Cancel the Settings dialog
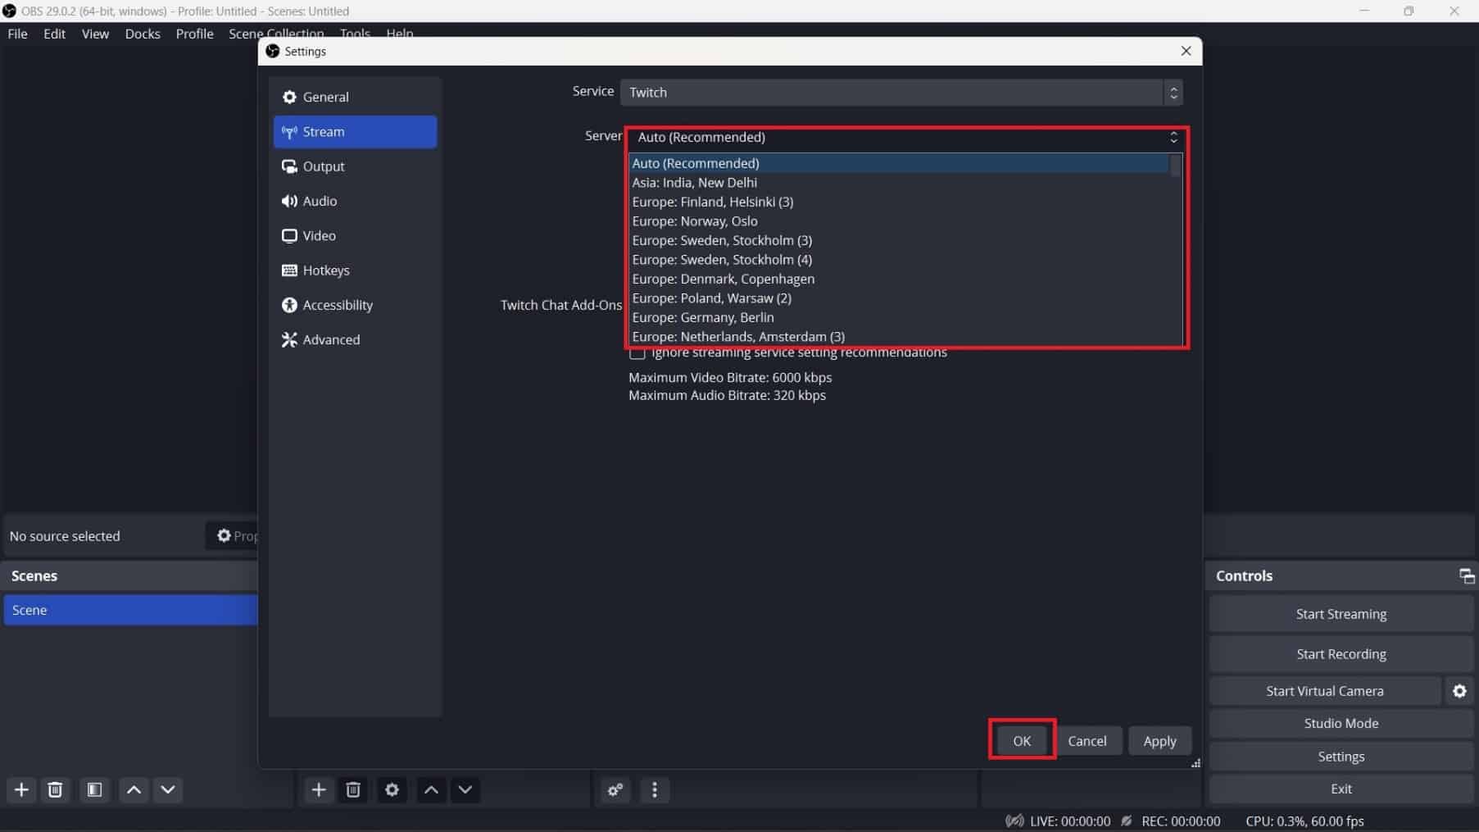The width and height of the screenshot is (1479, 832). point(1087,741)
